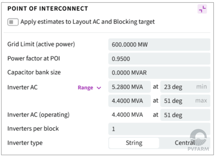Click the Inverter type label

[x=25, y=143]
